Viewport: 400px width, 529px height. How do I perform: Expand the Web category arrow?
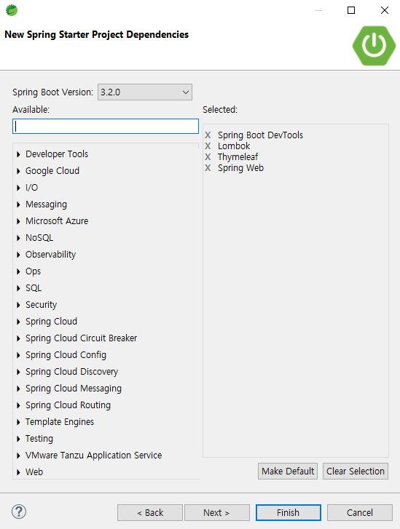(18, 472)
